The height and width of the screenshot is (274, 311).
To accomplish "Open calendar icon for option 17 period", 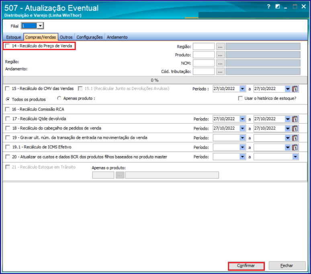I will [x=295, y=119].
